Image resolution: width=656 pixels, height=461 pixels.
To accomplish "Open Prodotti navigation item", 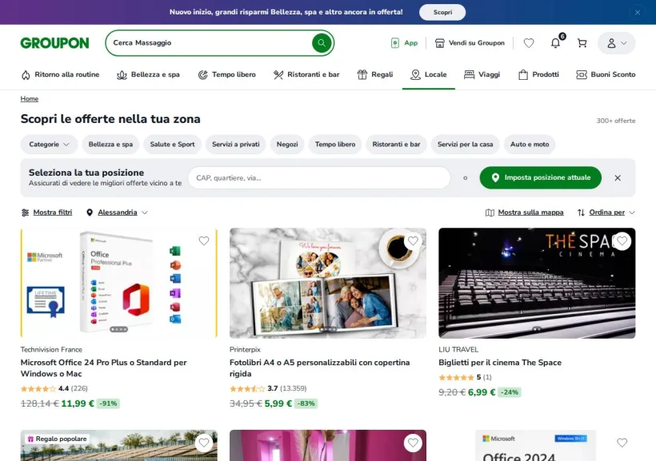I will click(538, 74).
